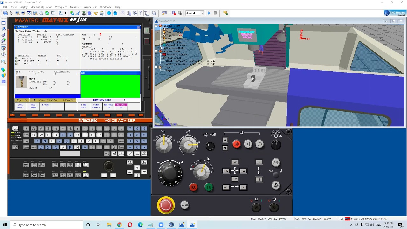Open the Exercise/Test menu
407x229 pixels.
[x=90, y=7]
